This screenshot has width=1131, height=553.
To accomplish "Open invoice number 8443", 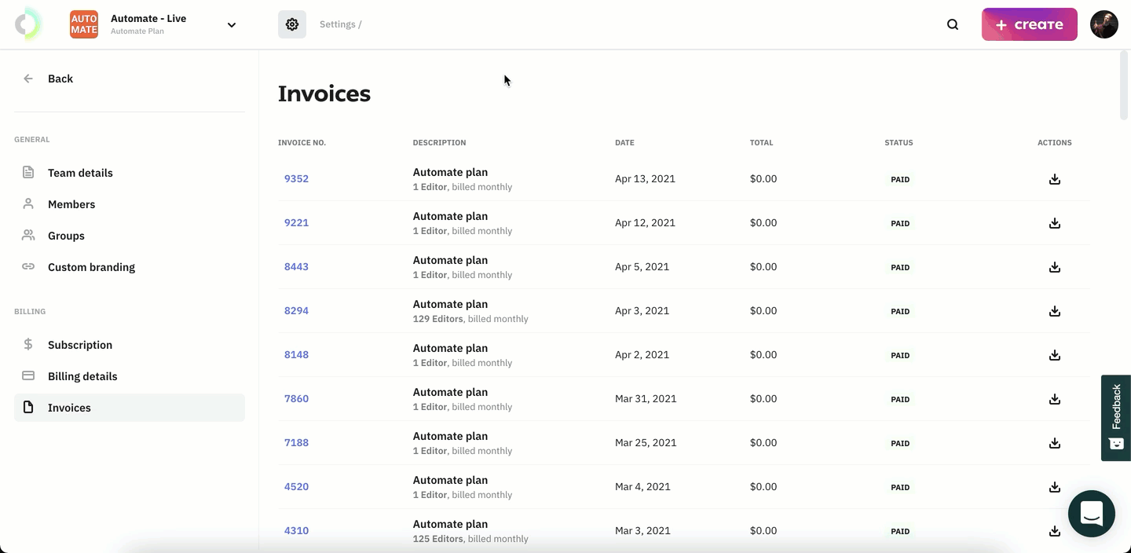I will pos(296,267).
